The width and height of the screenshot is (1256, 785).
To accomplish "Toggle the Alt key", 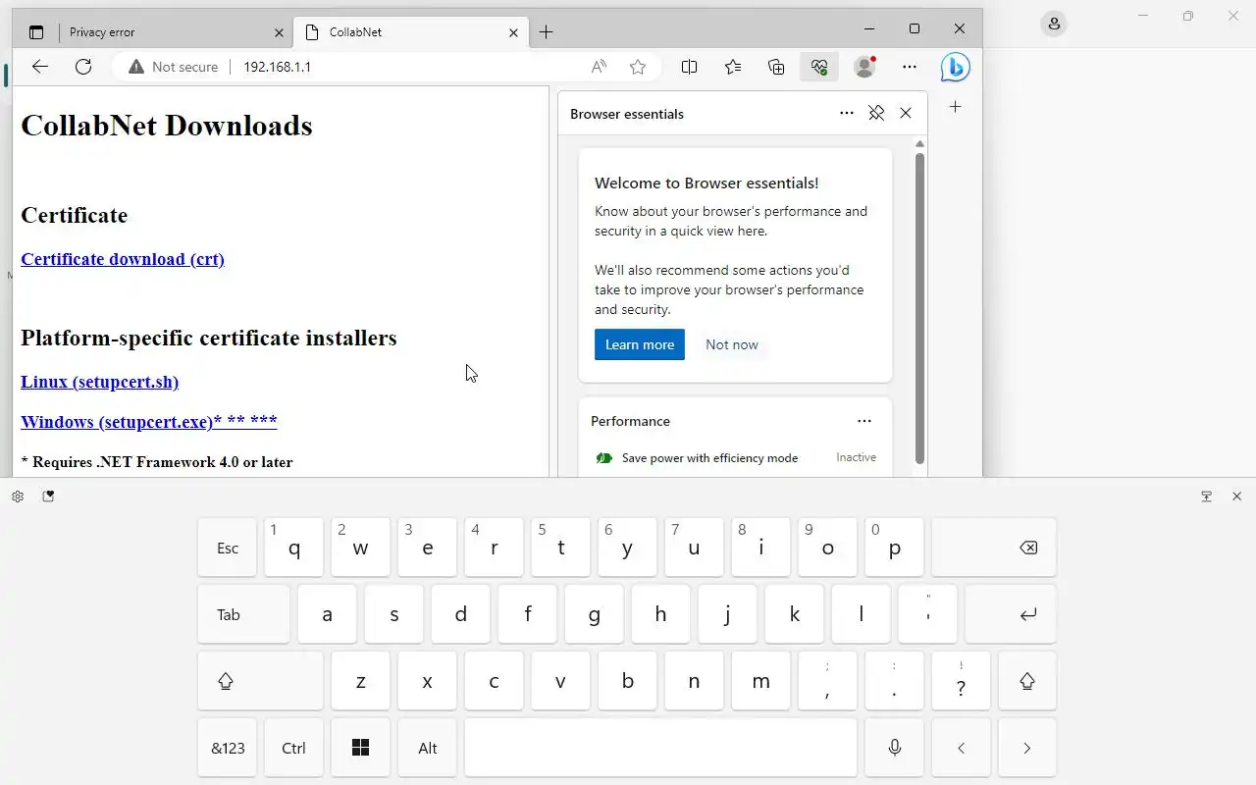I will pos(427,748).
